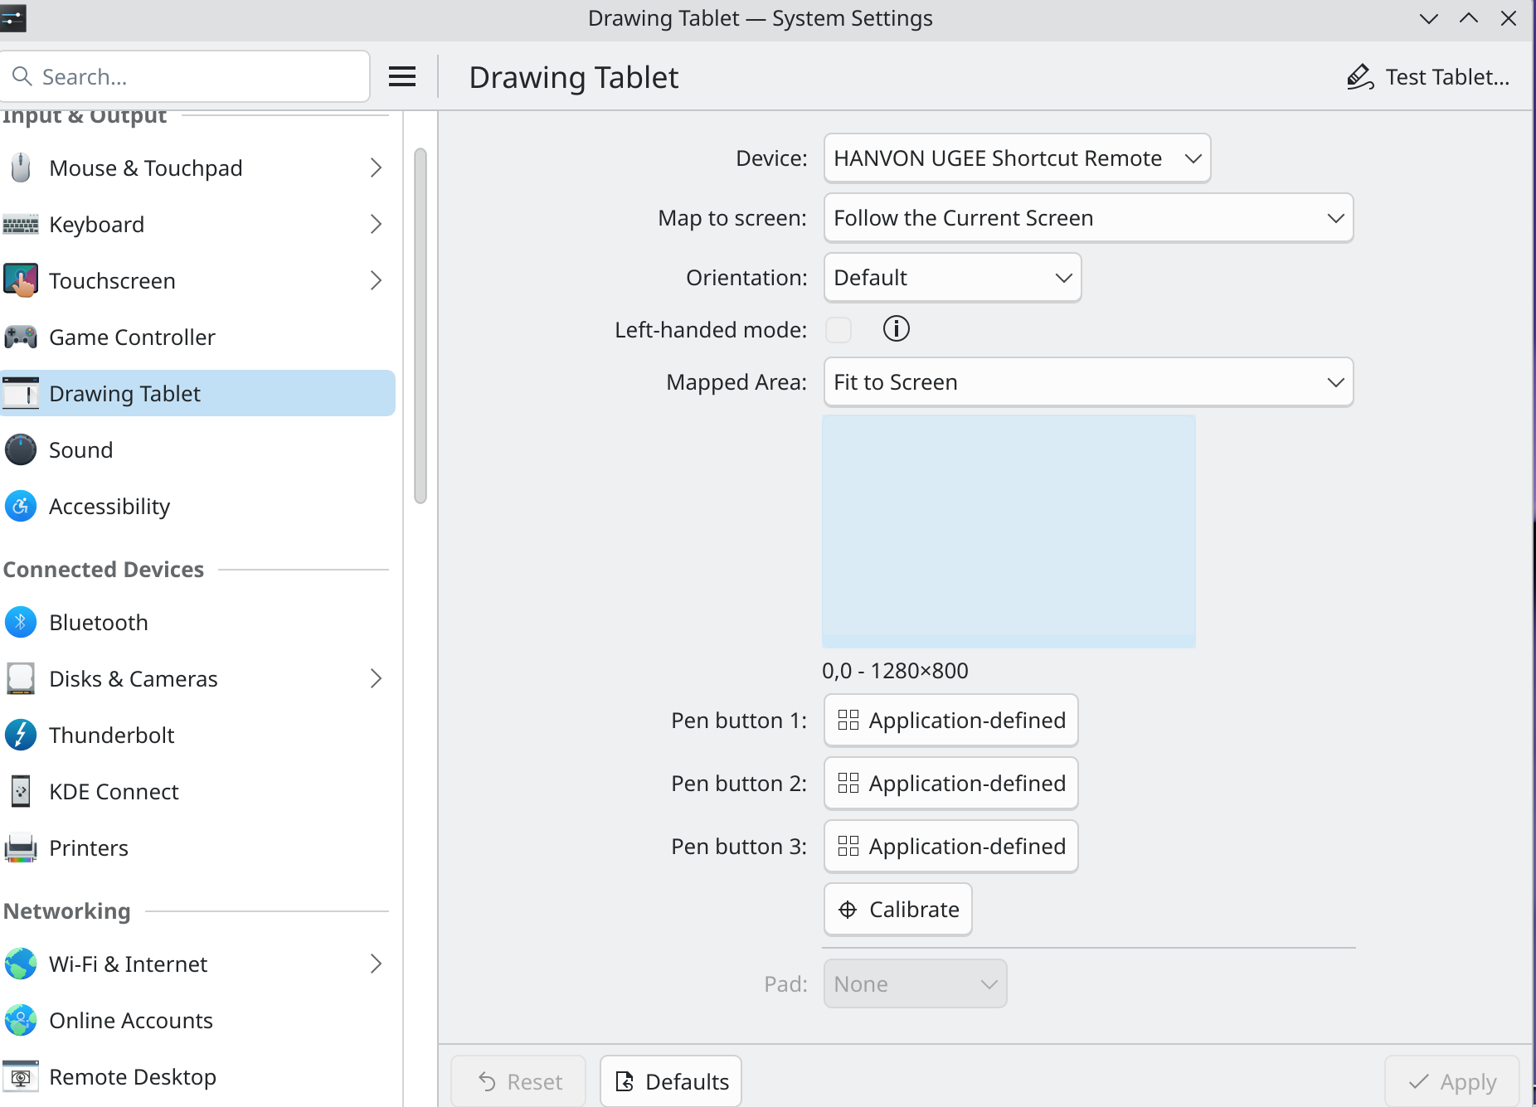Open the Device dropdown
The width and height of the screenshot is (1536, 1107).
[x=1017, y=158]
